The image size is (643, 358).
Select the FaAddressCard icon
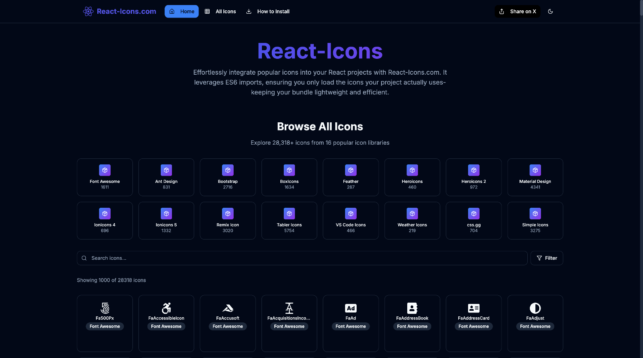(x=474, y=308)
